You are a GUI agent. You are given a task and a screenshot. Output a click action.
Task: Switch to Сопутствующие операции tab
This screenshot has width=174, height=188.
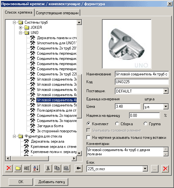click(x=57, y=13)
